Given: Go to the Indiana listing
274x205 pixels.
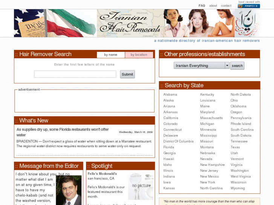Looking at the screenshot, I should click(x=169, y=176).
